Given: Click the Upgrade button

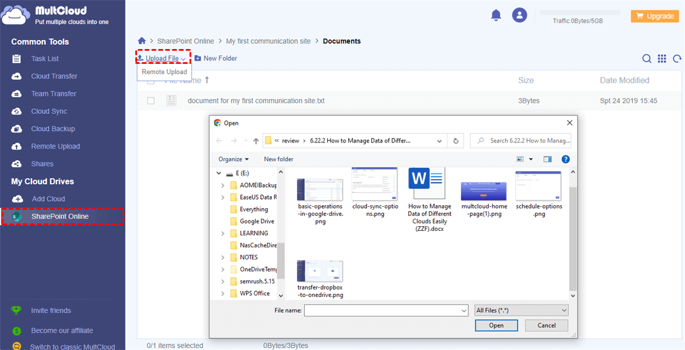Looking at the screenshot, I should 654,16.
